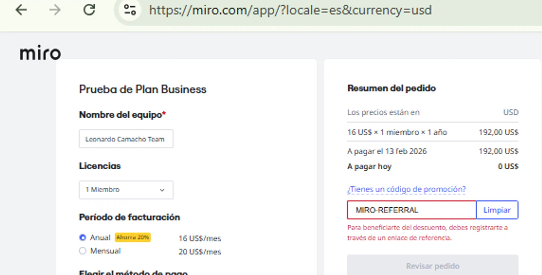The width and height of the screenshot is (542, 275).
Task: Click the red promo code error message
Action: pyautogui.click(x=427, y=233)
